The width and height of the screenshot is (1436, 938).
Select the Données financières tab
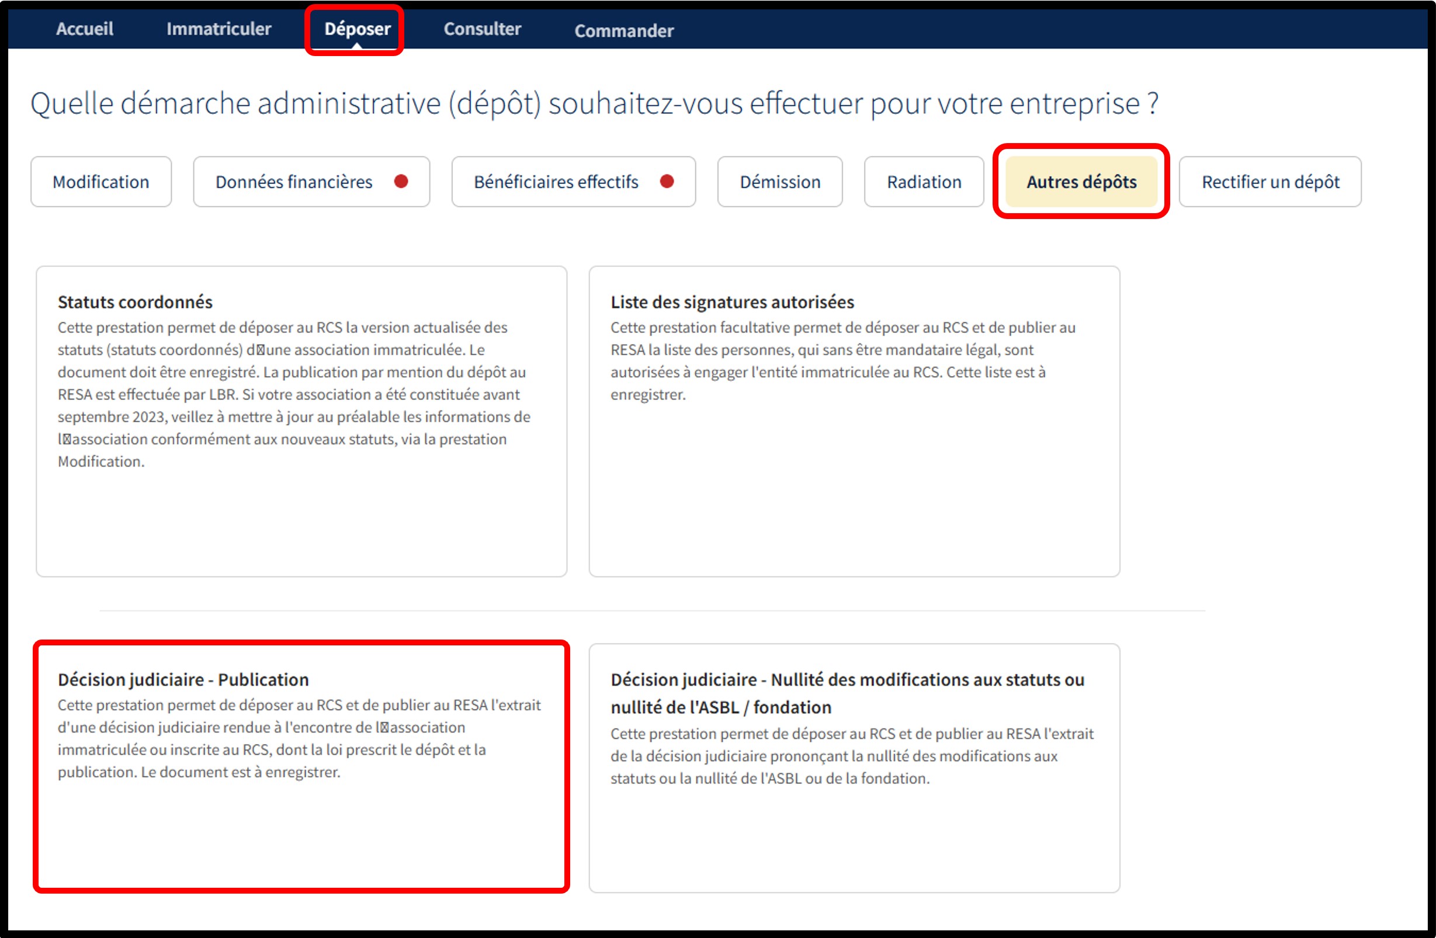tap(294, 182)
